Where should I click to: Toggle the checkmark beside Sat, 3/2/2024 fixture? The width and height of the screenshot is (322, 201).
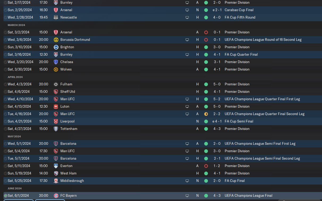point(6,32)
